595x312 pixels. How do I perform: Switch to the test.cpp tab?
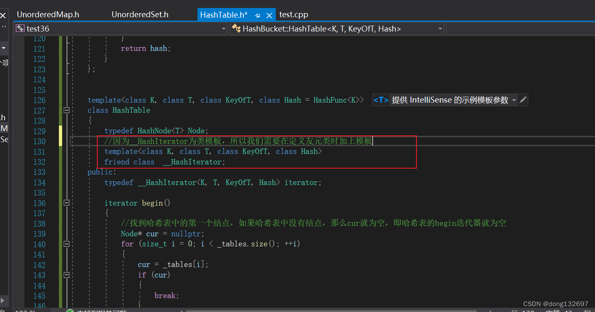(x=294, y=15)
